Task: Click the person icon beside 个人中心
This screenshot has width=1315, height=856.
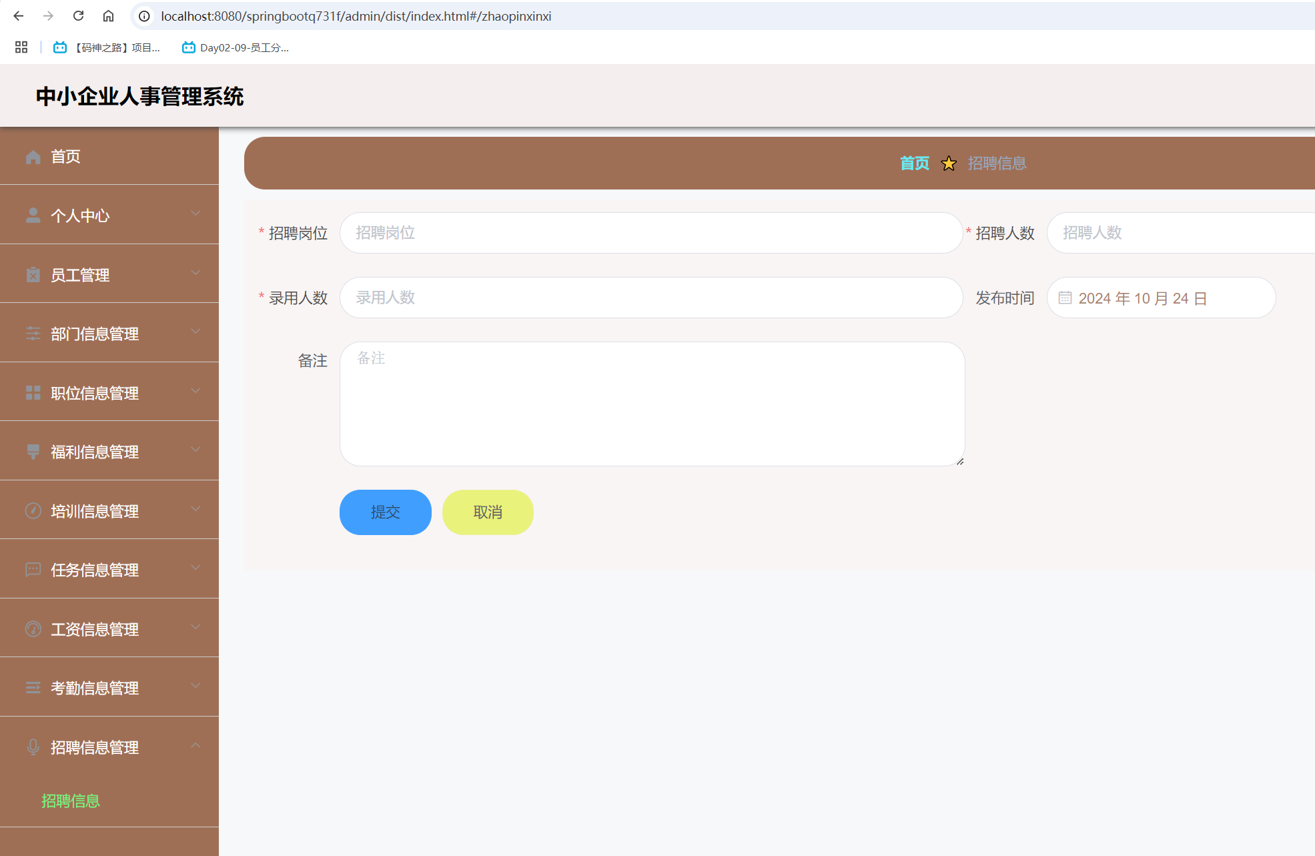Action: click(33, 215)
